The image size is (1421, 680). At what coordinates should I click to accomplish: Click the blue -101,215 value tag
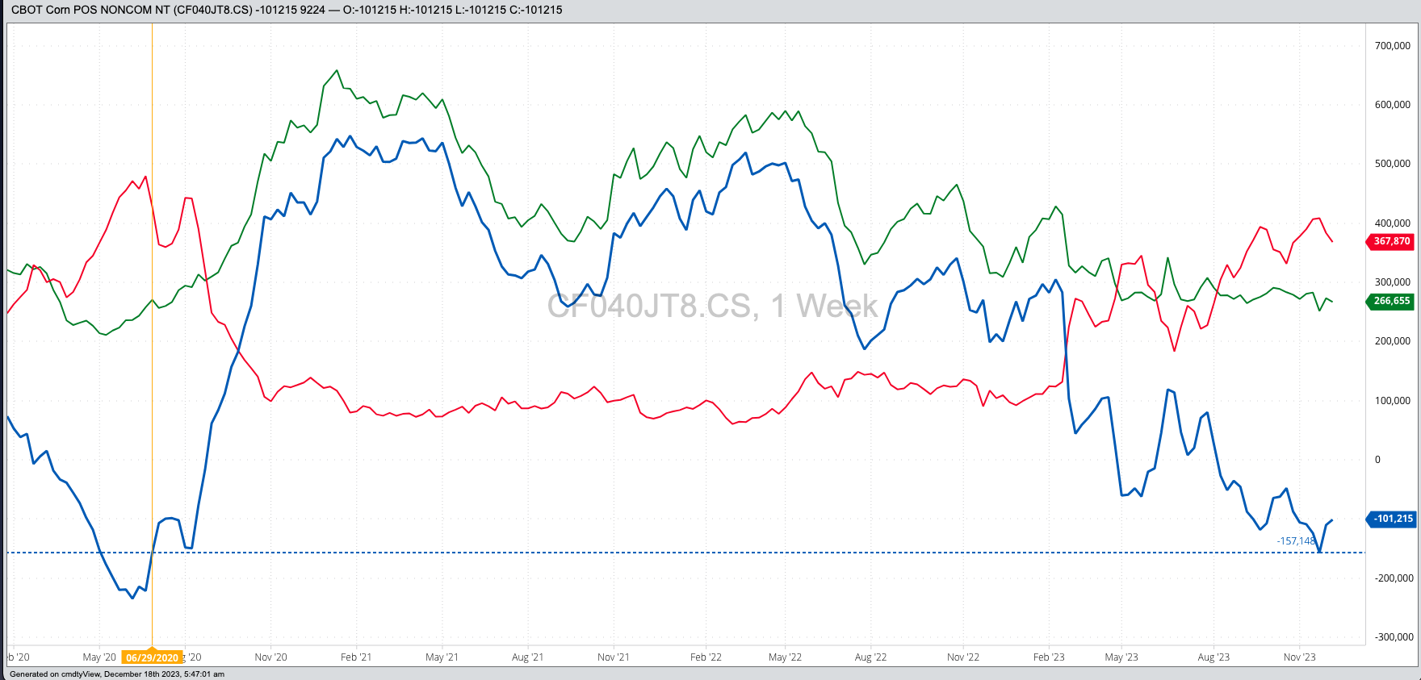click(1391, 519)
